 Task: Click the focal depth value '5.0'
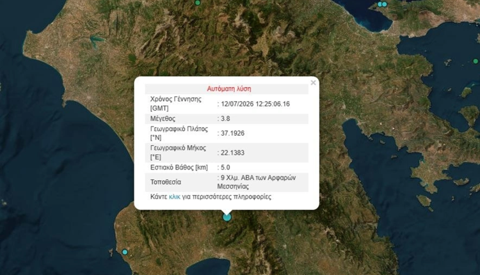point(225,168)
